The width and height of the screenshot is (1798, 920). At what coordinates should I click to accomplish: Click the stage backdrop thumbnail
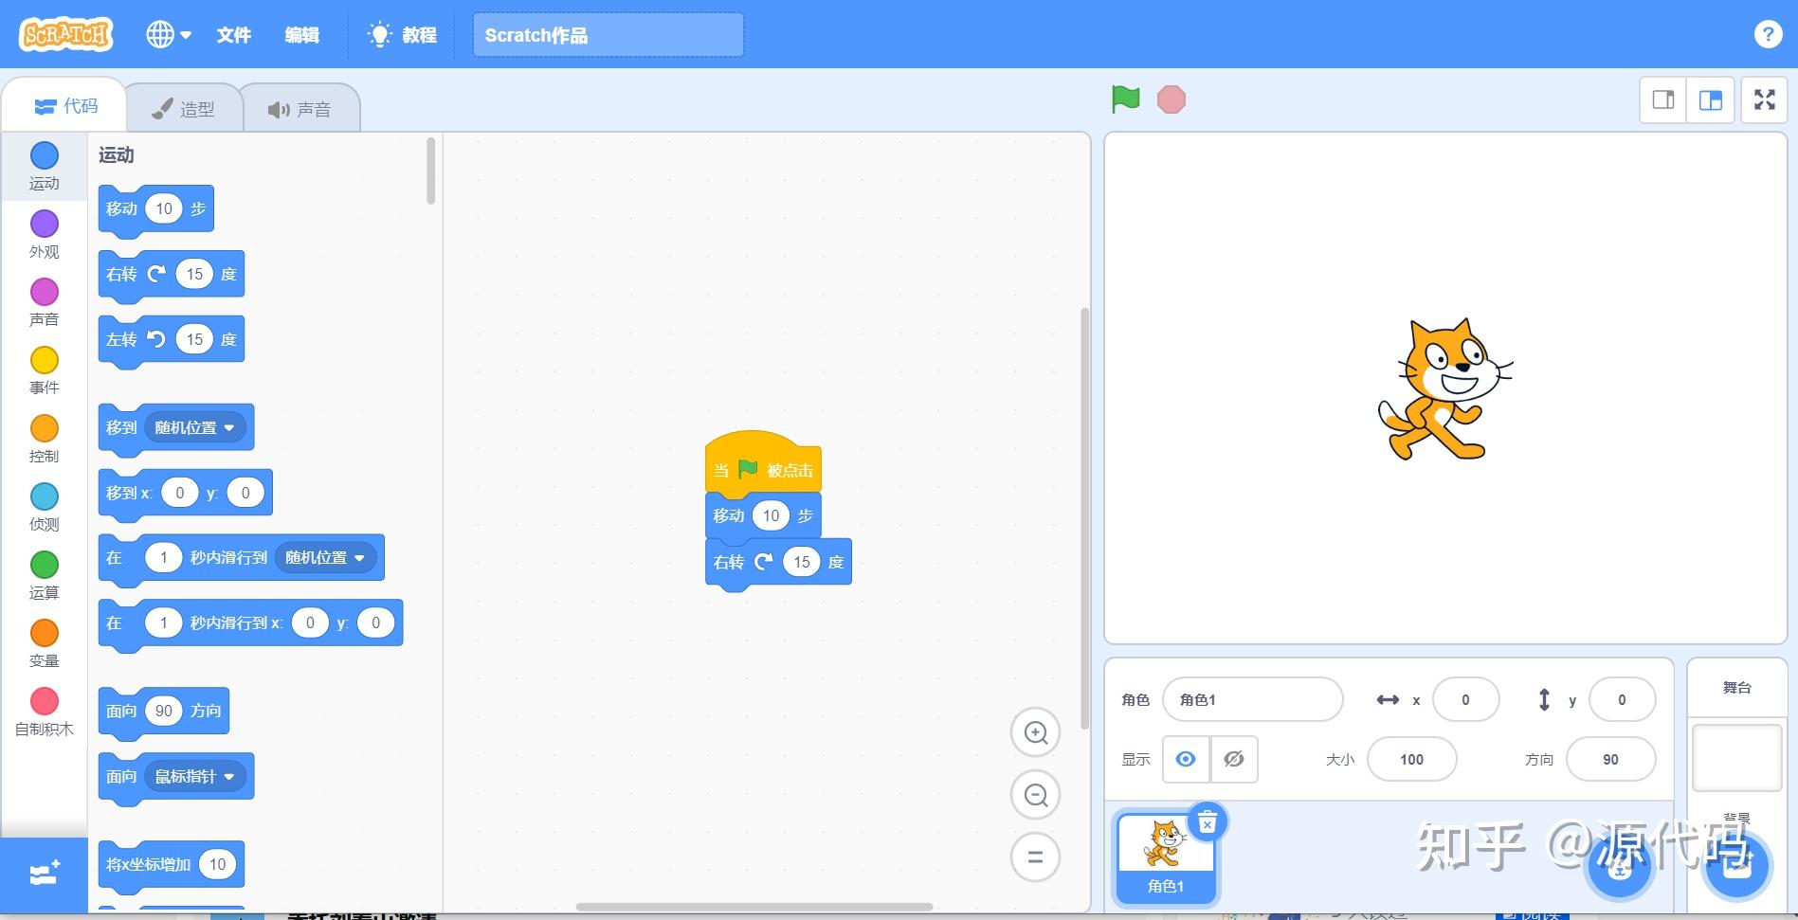point(1736,758)
